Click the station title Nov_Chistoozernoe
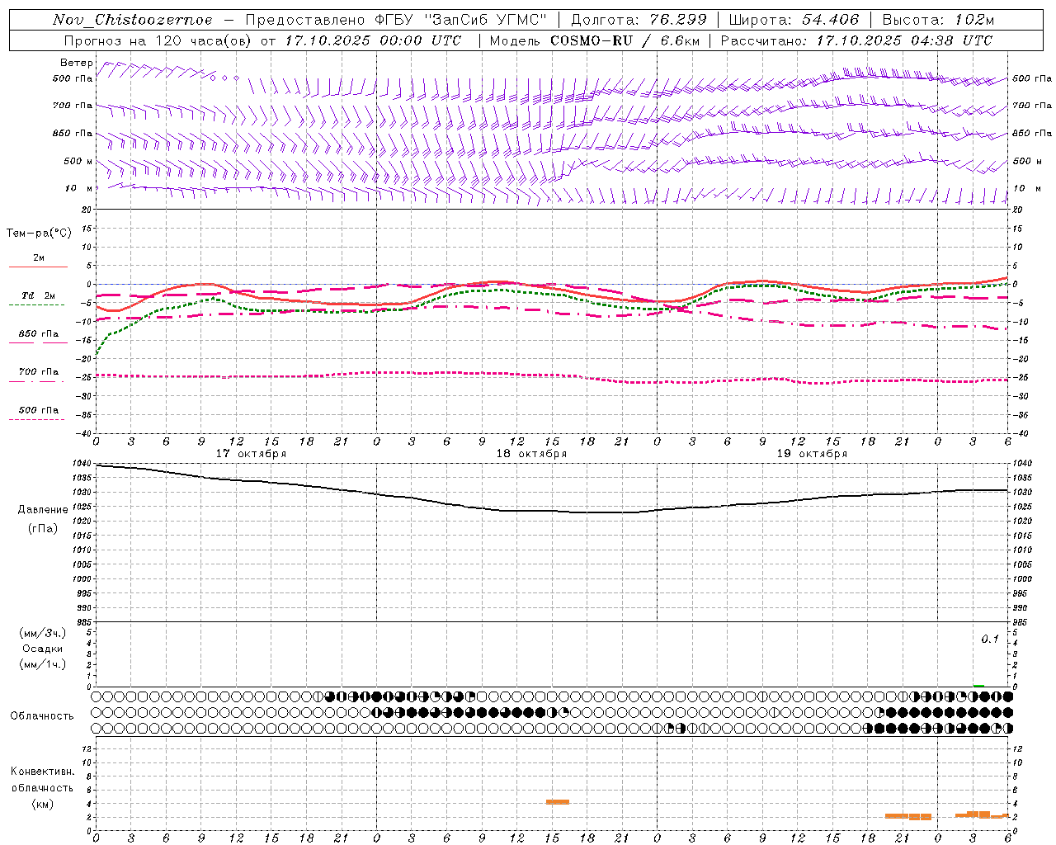1056x845 pixels. [x=133, y=20]
